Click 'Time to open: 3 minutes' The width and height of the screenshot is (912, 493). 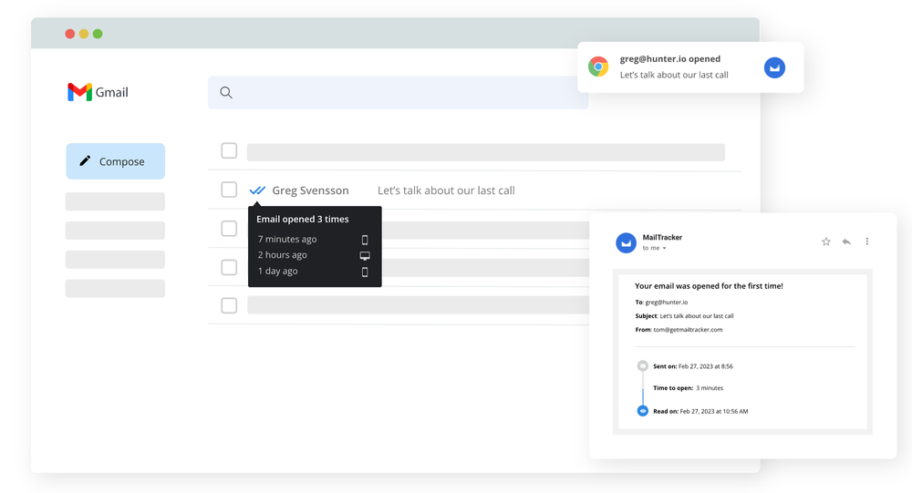pos(688,388)
